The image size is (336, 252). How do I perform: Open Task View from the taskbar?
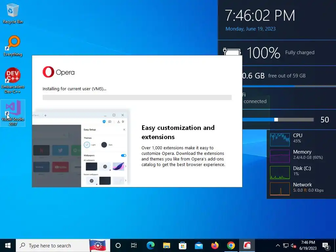coord(134,245)
